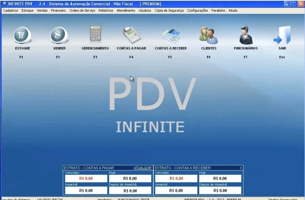Open the Funcionários businessman icon

246,35
